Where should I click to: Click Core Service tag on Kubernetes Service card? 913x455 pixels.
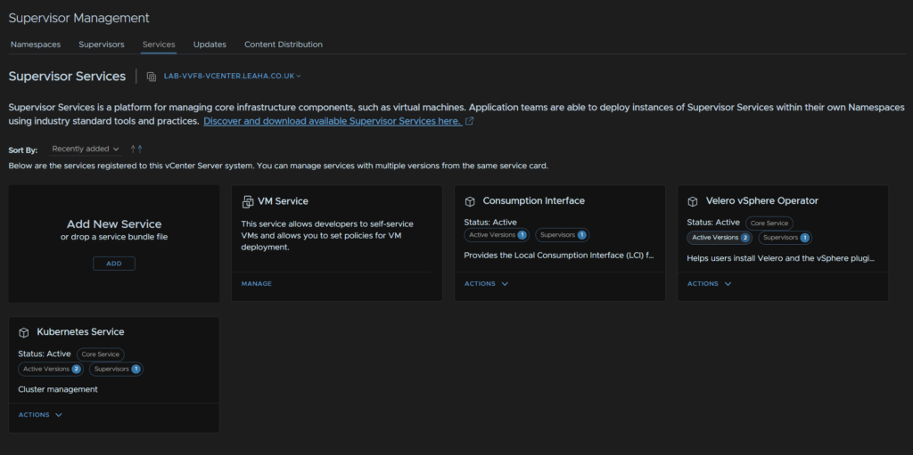(100, 354)
